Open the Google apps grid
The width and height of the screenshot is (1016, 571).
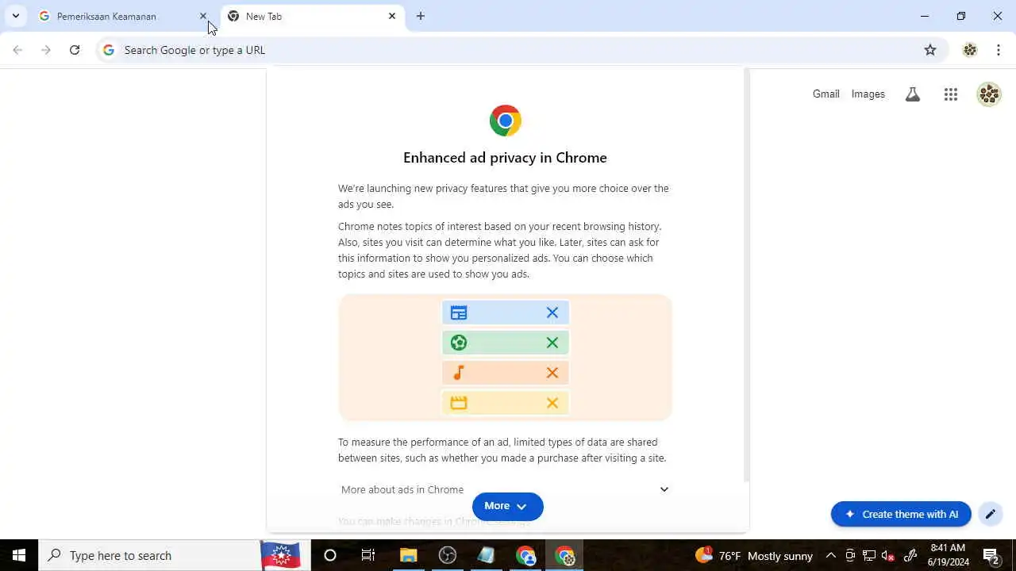951,94
